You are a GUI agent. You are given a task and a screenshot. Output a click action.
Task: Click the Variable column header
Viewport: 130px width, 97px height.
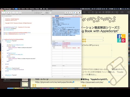click(57, 41)
